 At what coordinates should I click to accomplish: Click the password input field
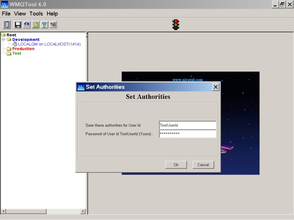coord(188,134)
